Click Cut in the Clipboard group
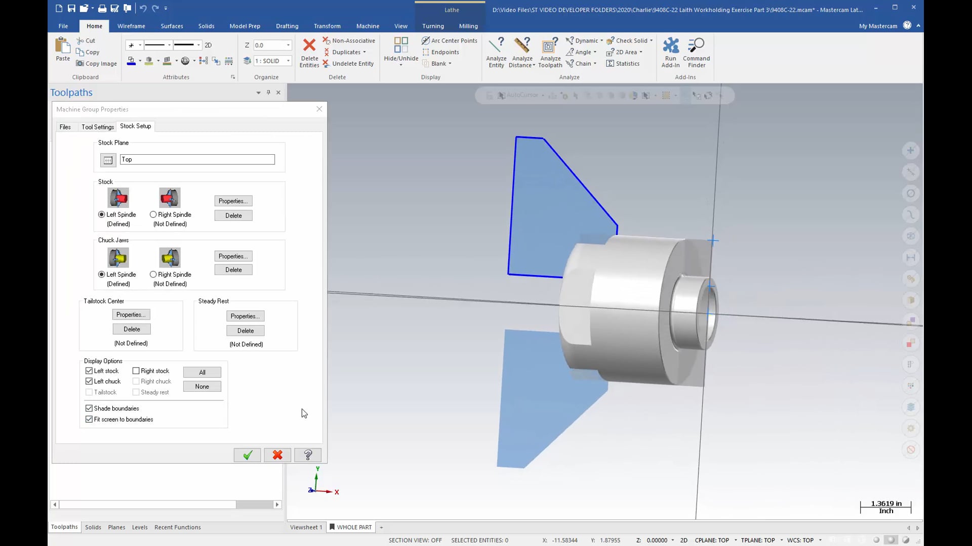 86,40
